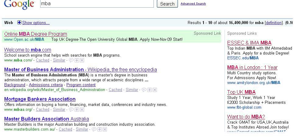Remove the mba.com result with X icon
Viewport: 294px width, 137px height.
click(82, 60)
